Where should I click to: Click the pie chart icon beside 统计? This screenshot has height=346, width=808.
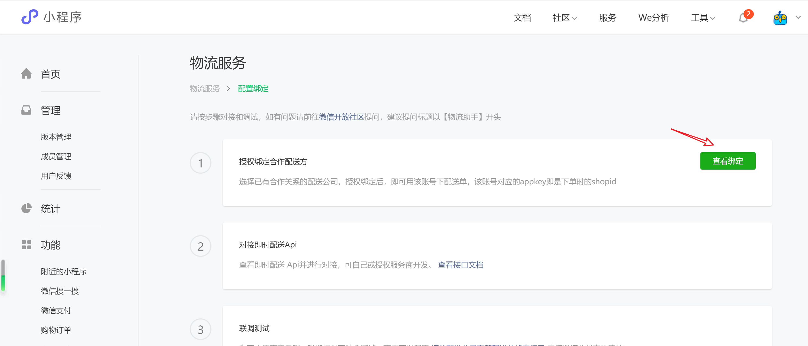point(26,208)
